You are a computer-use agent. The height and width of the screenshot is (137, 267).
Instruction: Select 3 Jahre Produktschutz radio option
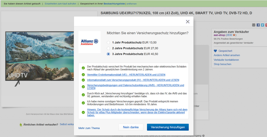tap(108, 54)
